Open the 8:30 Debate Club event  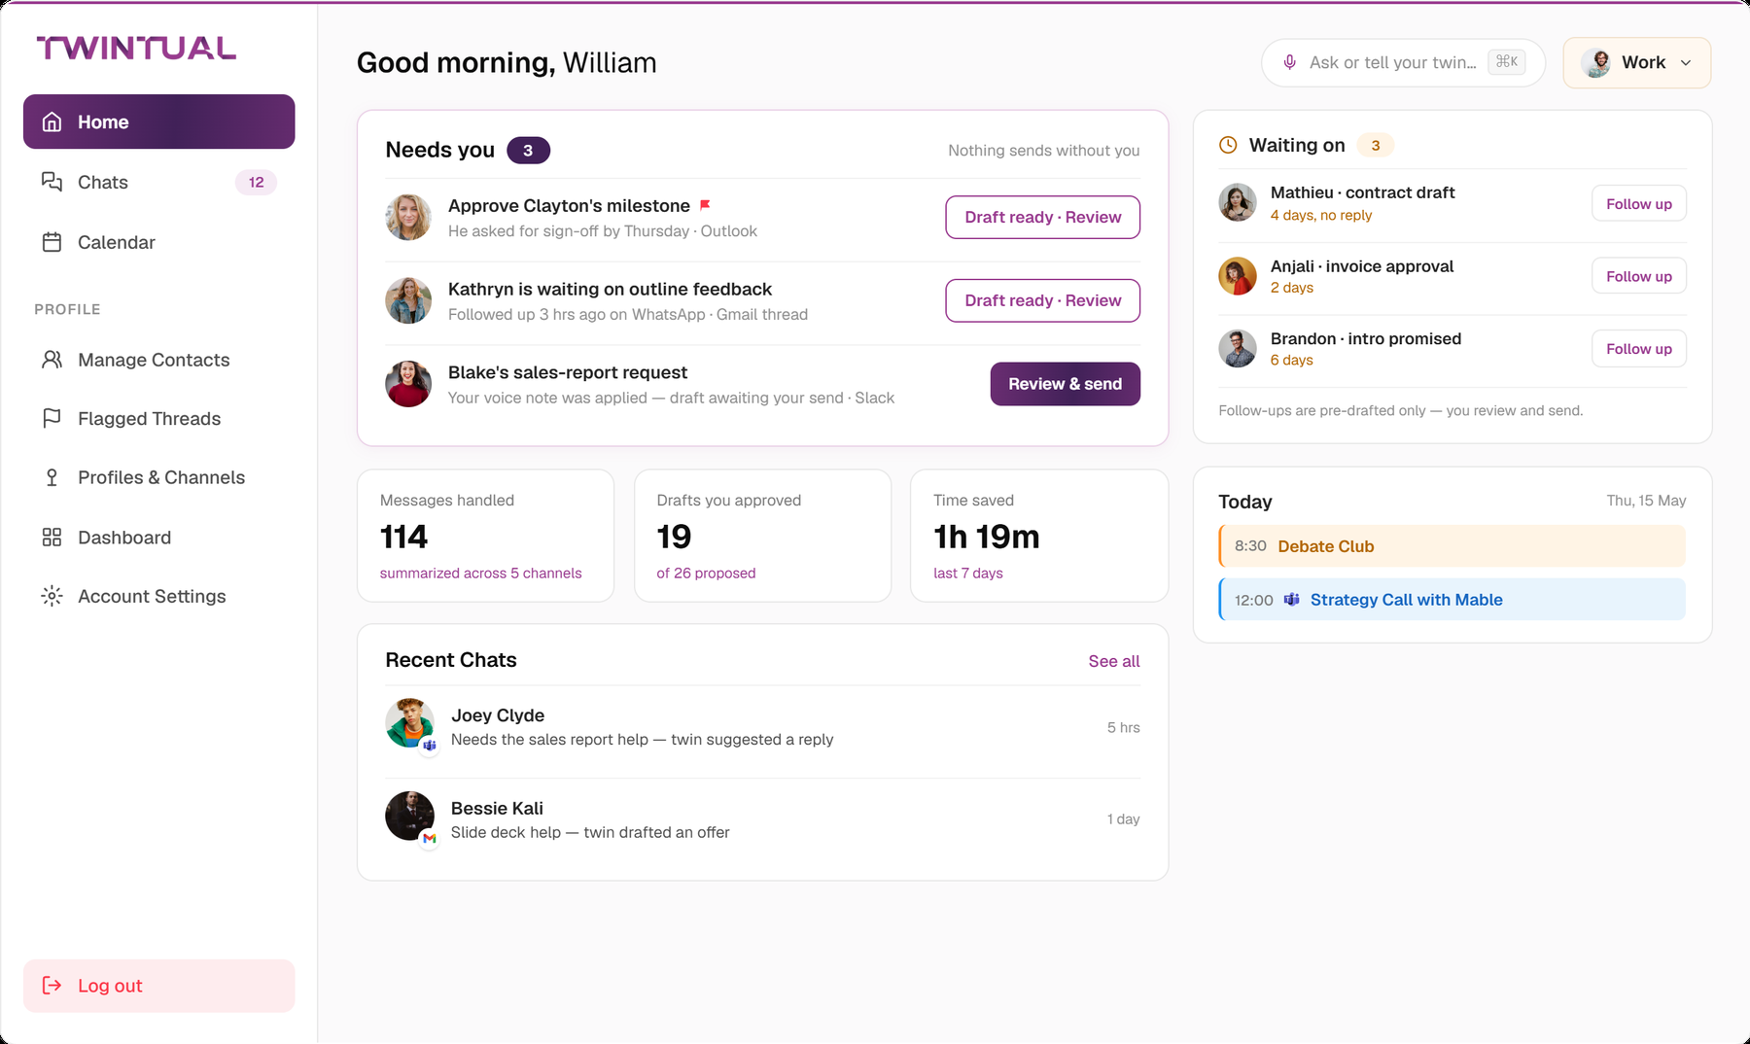pos(1452,546)
